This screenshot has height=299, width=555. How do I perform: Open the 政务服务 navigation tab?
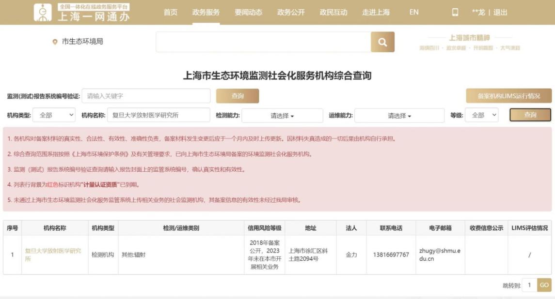point(206,13)
